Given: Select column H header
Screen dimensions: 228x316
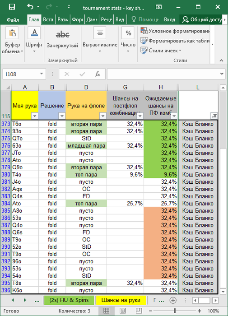Looking at the screenshot, I should 161,87.
